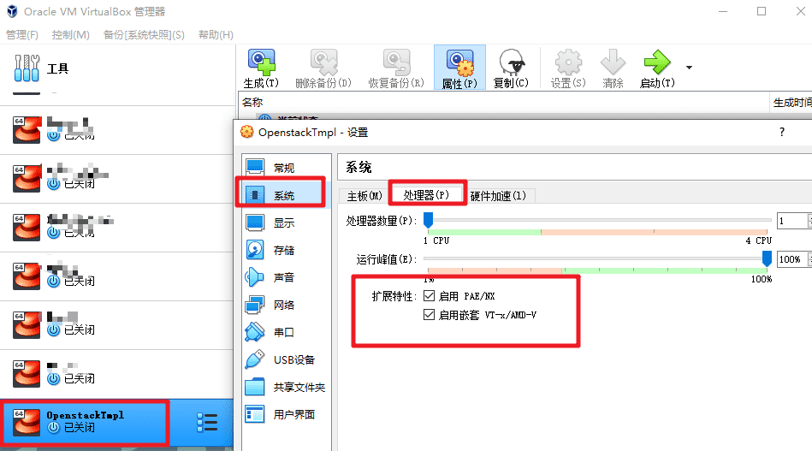Click the 运行峰值 slider handle
Screen dimensions: 812x451
coord(767,258)
